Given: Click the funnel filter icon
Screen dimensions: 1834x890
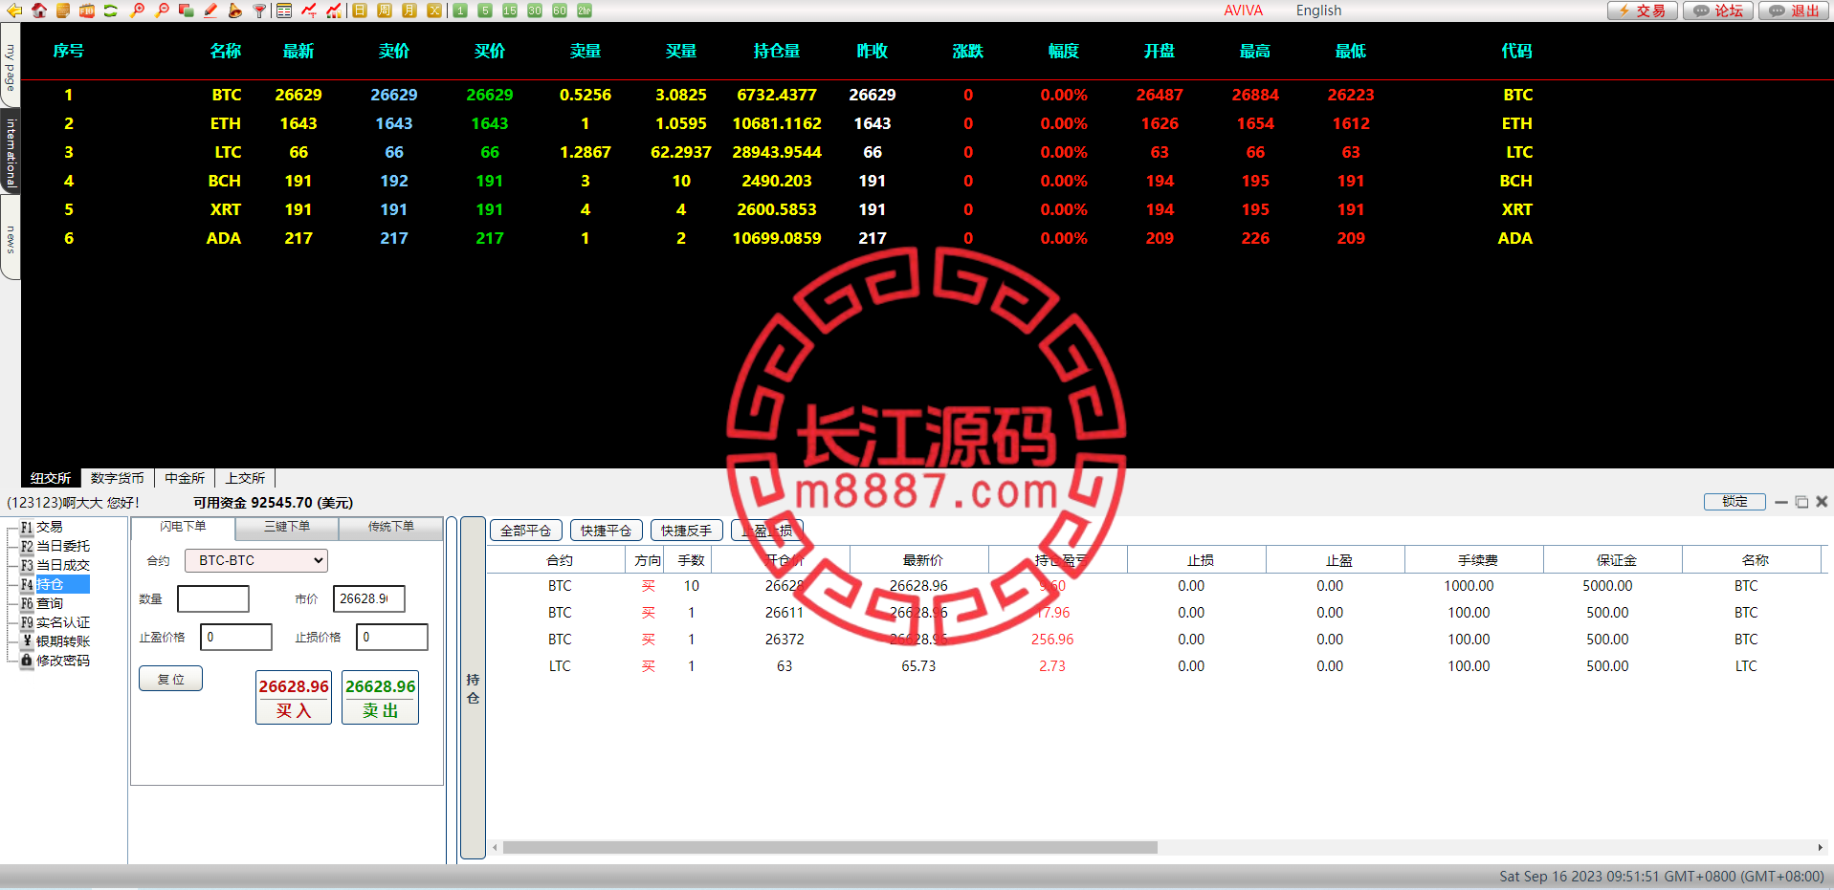Looking at the screenshot, I should point(259,11).
